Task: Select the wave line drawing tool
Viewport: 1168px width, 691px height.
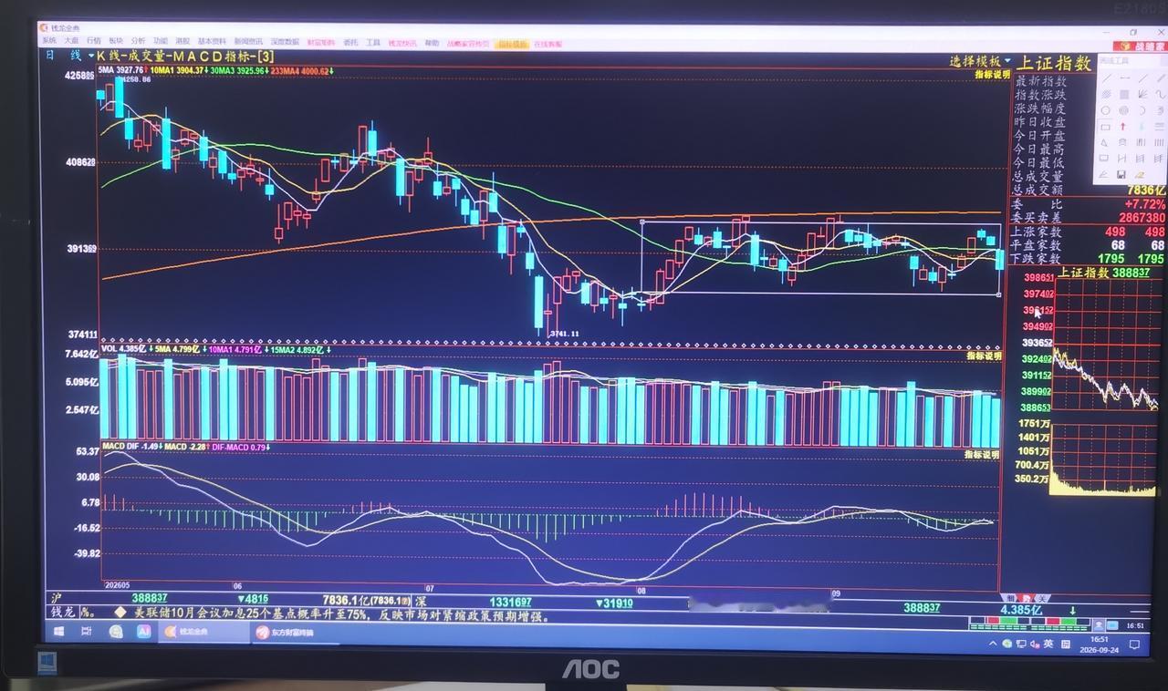Action: click(x=1160, y=94)
